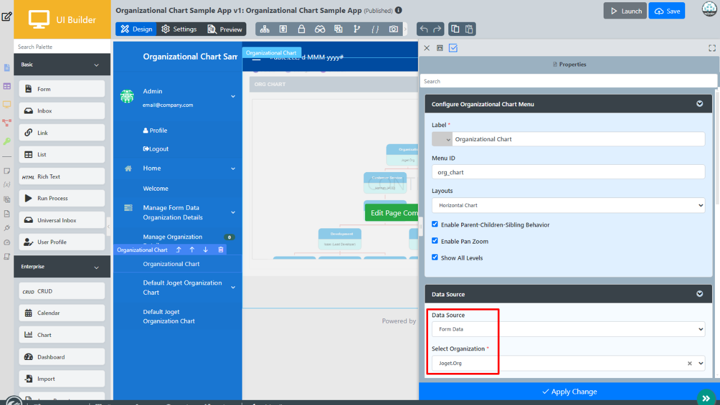This screenshot has height=405, width=720.
Task: Switch to the Settings tab
Action: (x=179, y=29)
